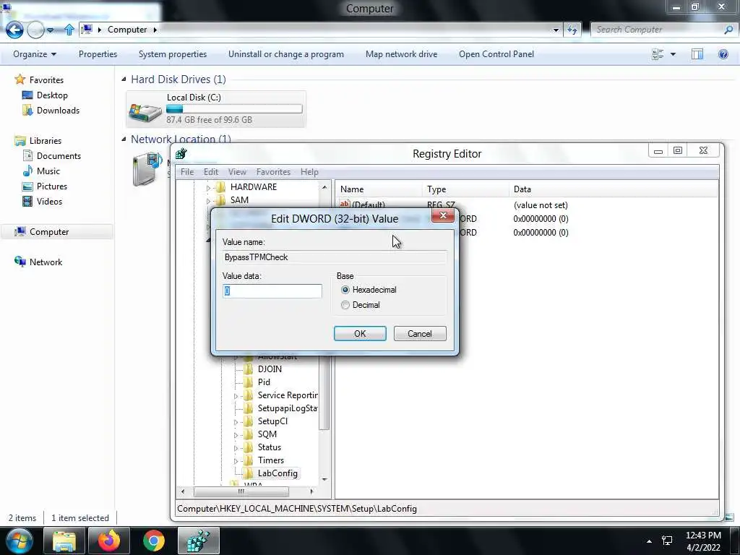This screenshot has width=740, height=555.
Task: Click Uninstall or change a program
Action: (x=286, y=54)
